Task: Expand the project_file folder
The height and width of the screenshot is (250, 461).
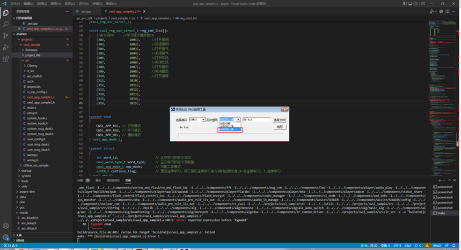Action: [23, 55]
